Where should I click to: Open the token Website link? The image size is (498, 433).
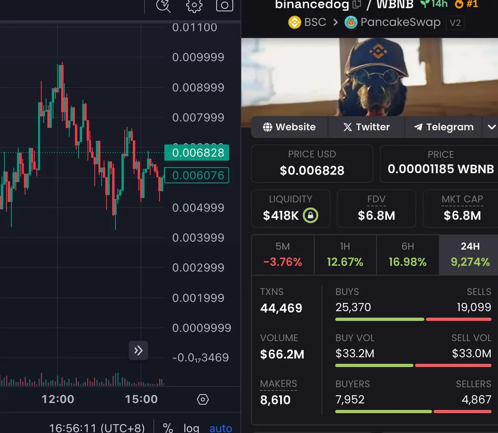(289, 127)
